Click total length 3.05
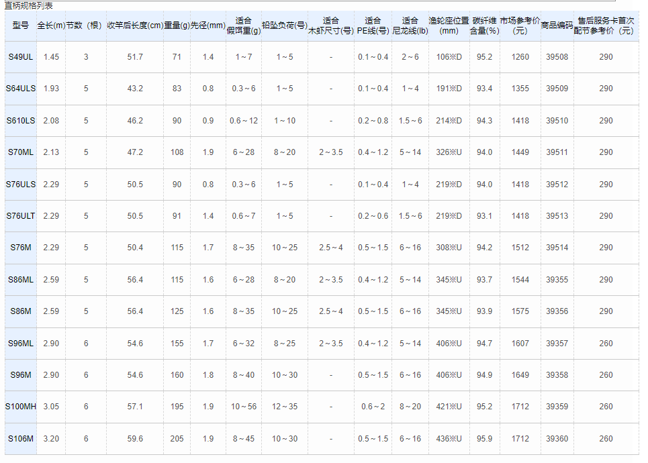The image size is (648, 463). pos(51,407)
